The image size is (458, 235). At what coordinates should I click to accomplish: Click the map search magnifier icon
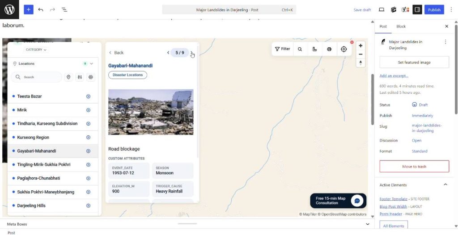[300, 49]
